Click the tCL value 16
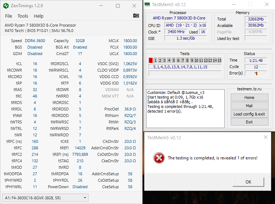The width and height of the screenshot is (275, 204). [x=35, y=64]
